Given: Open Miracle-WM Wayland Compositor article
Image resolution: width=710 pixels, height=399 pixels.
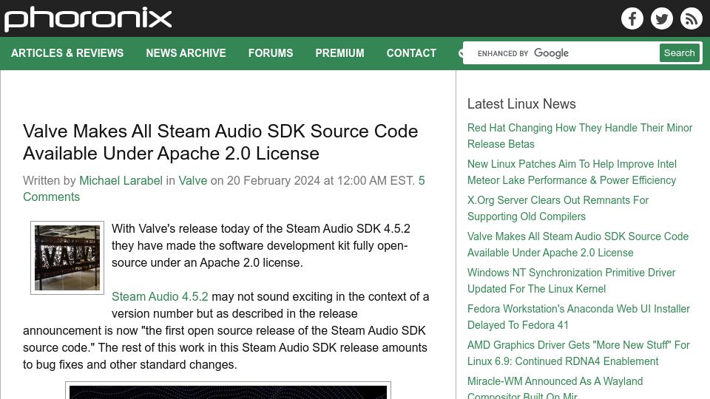Looking at the screenshot, I should pyautogui.click(x=555, y=387).
